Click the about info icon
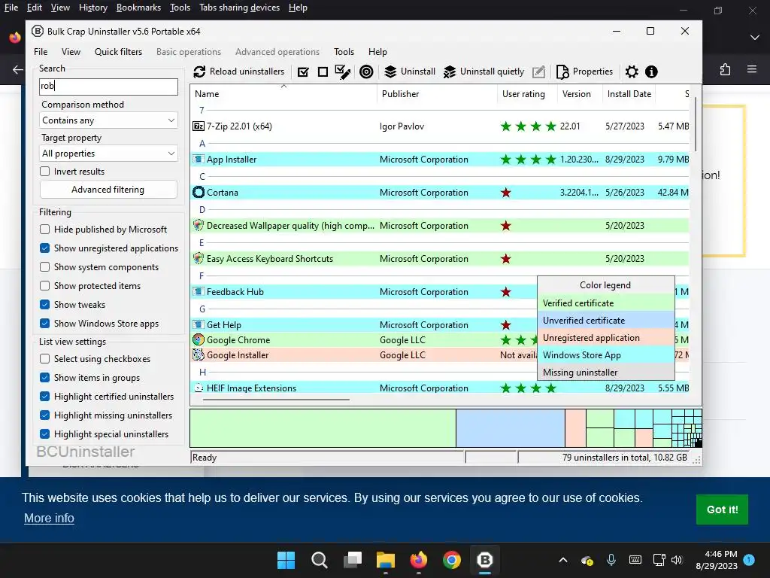Viewport: 770px width, 578px height. click(651, 71)
